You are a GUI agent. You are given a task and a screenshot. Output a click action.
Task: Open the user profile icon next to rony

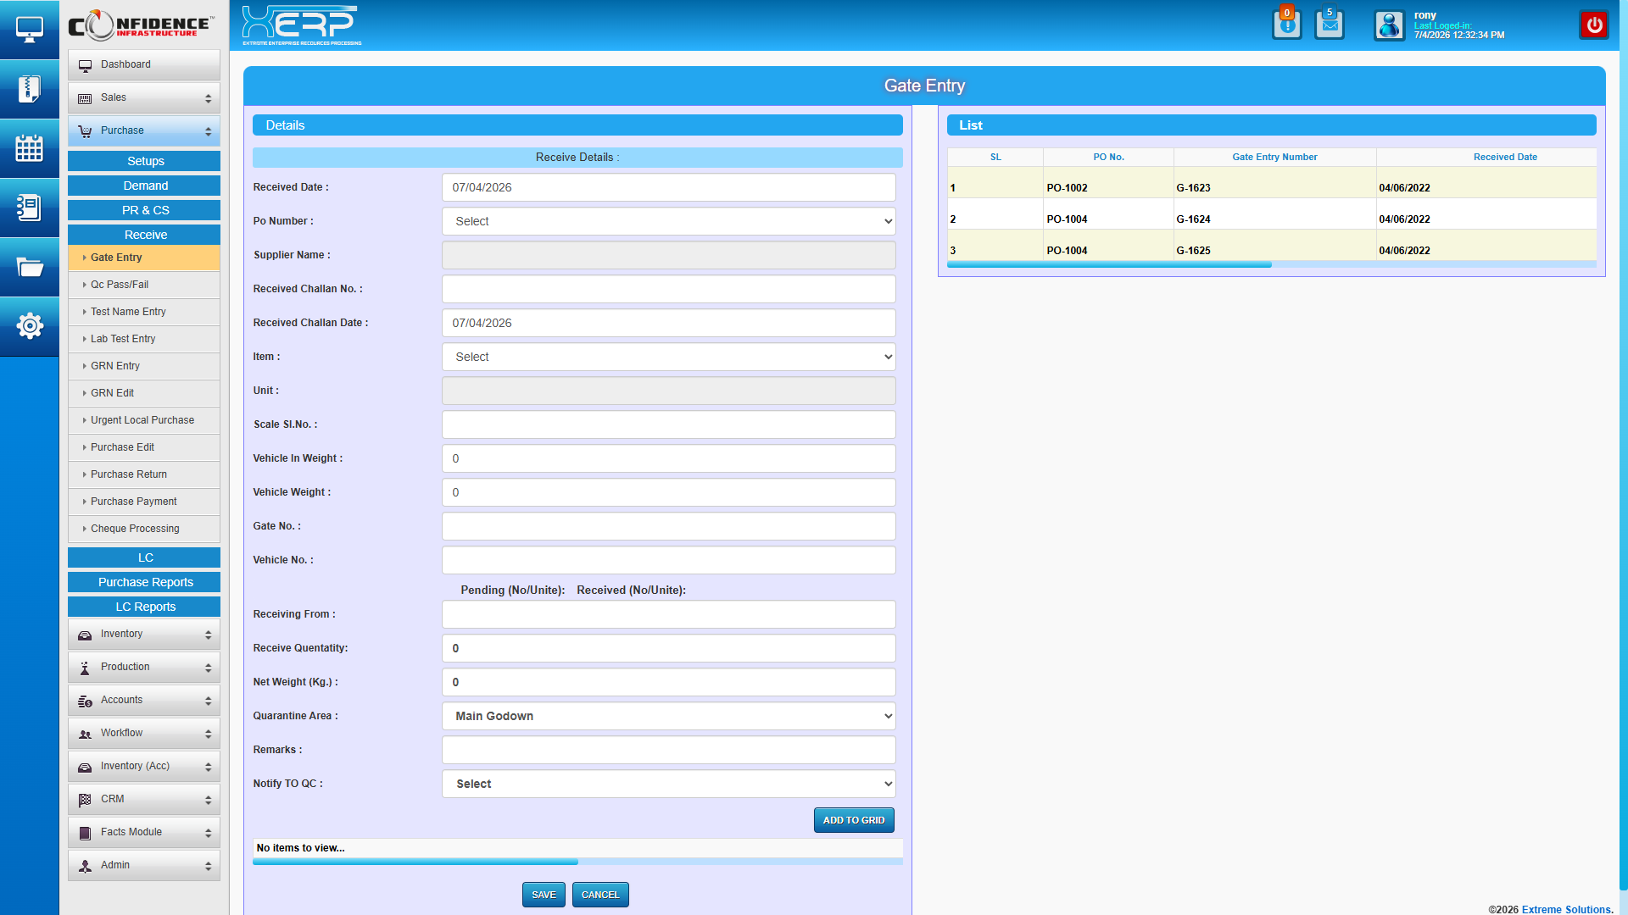1389,25
